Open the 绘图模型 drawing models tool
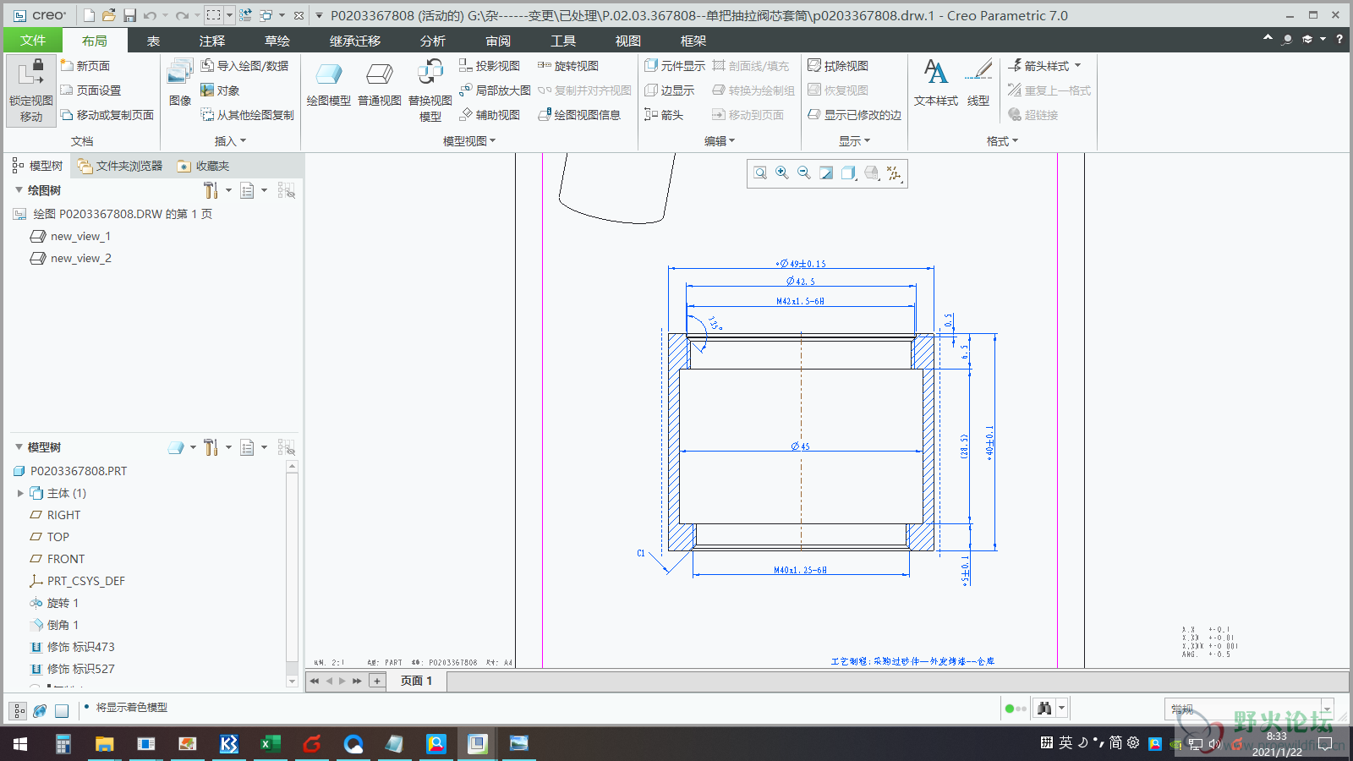1353x761 pixels. point(328,83)
